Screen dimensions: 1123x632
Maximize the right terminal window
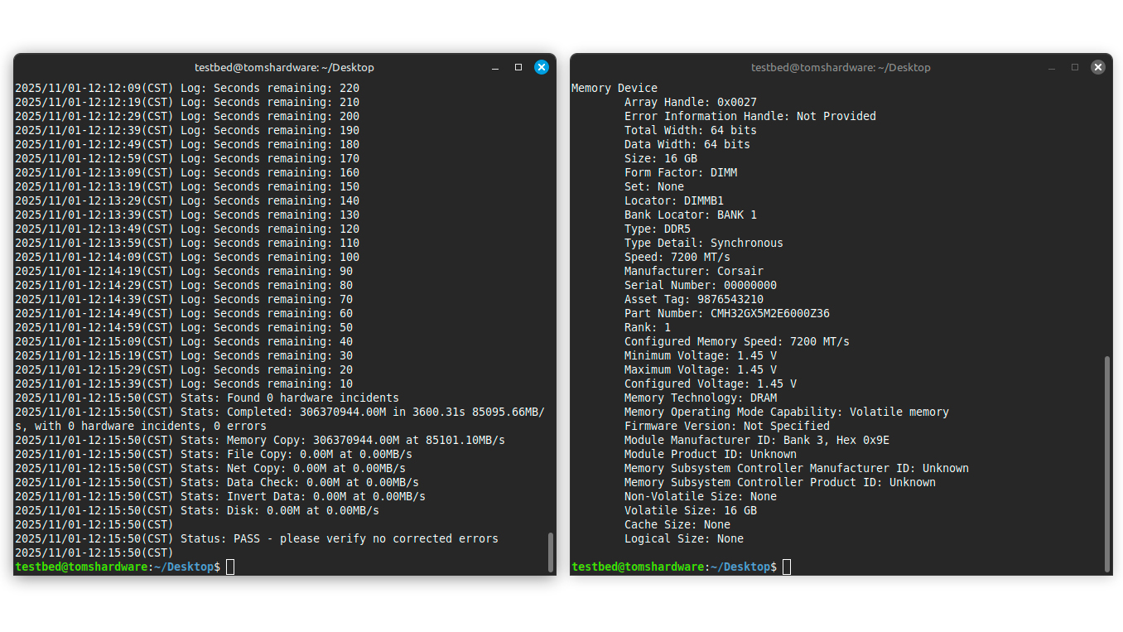(x=1075, y=67)
